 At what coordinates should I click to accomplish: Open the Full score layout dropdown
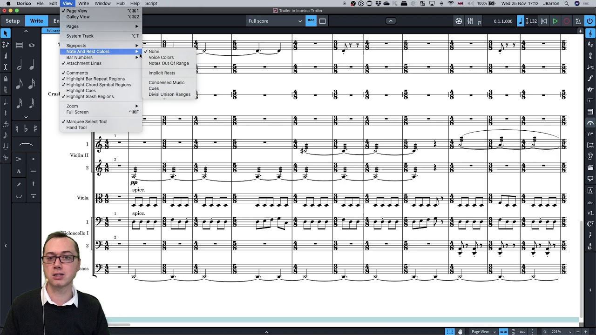[275, 21]
